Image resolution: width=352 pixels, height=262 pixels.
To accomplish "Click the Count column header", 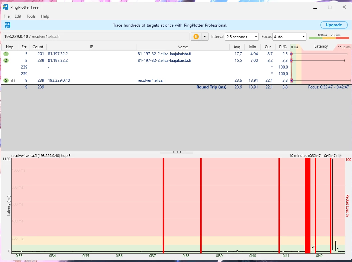I will pos(38,47).
